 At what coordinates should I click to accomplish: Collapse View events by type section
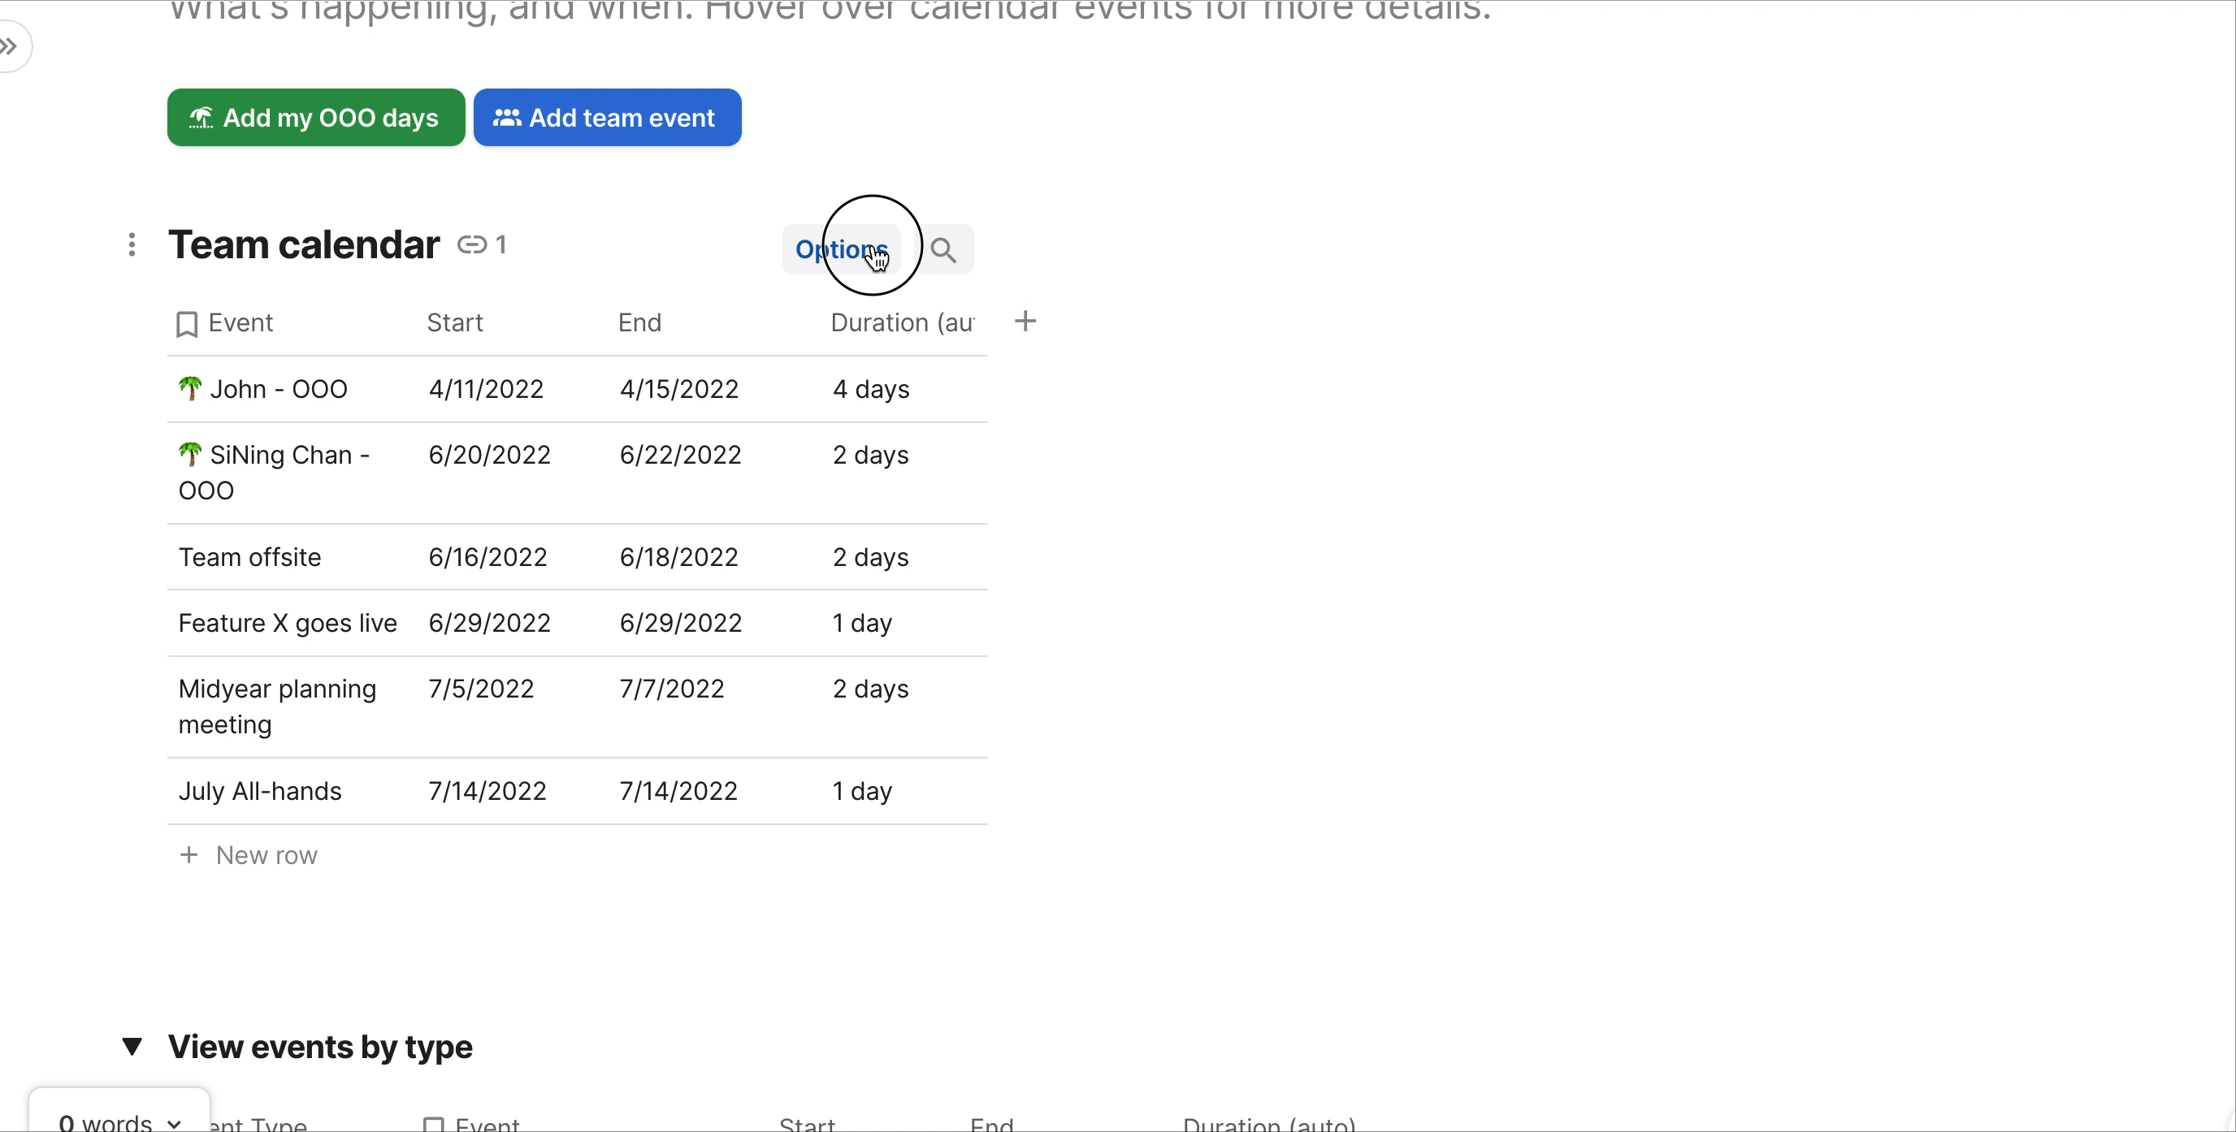(x=132, y=1046)
